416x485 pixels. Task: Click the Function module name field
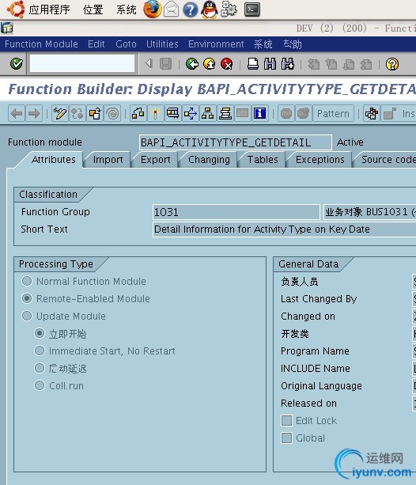235,142
